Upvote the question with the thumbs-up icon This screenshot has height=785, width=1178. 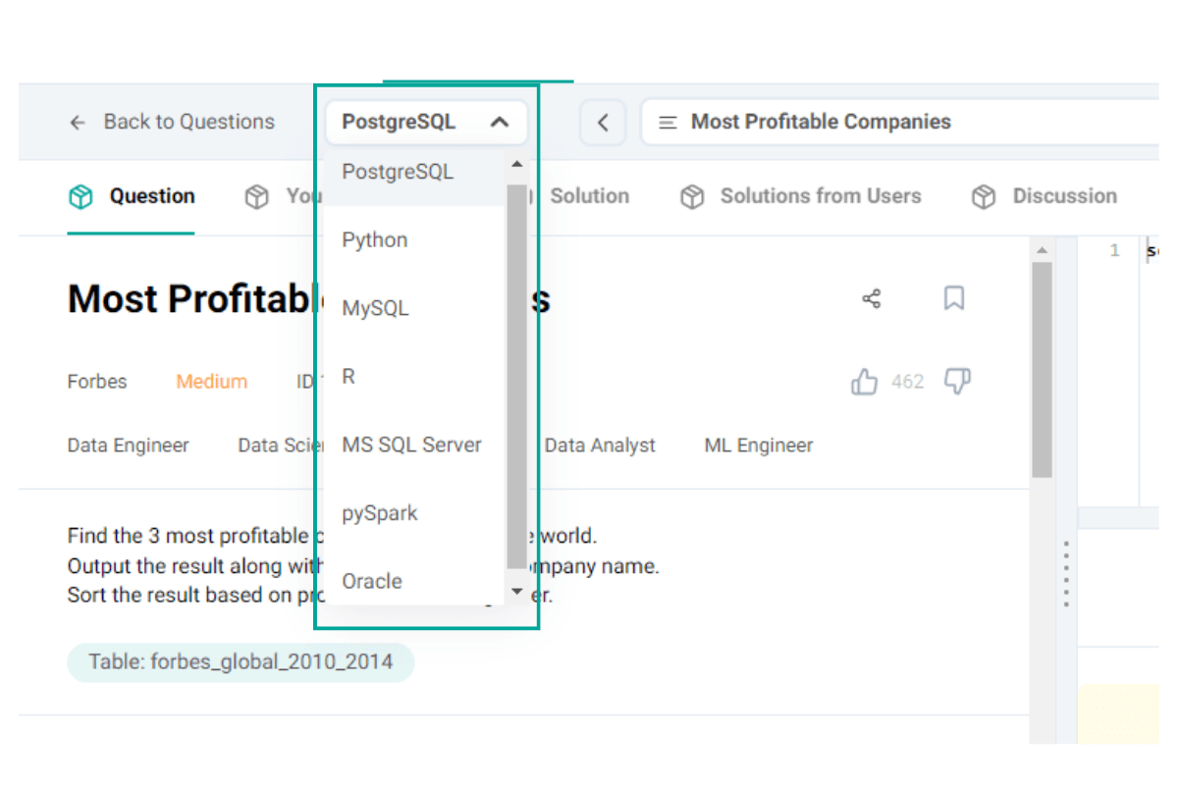pos(865,381)
